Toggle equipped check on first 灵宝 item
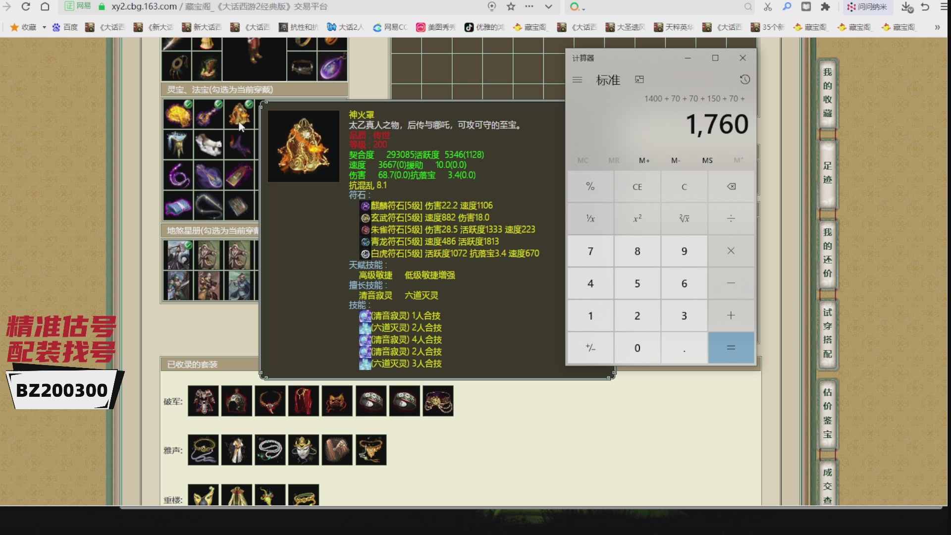Screen dimensions: 951x535 (188, 104)
